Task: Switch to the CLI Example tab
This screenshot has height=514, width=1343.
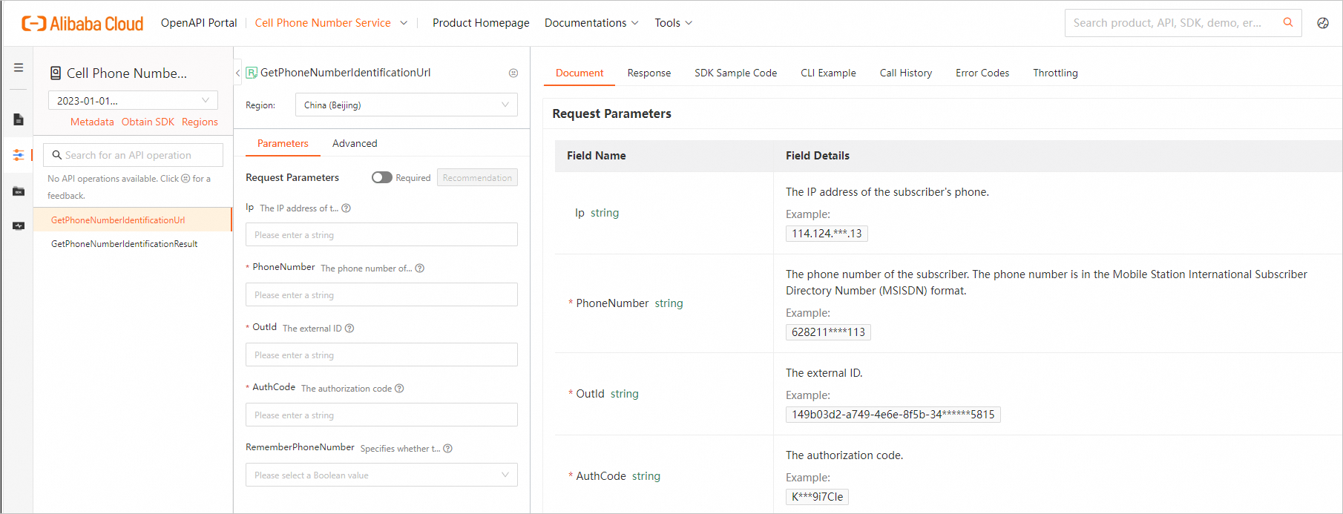Action: [x=828, y=73]
